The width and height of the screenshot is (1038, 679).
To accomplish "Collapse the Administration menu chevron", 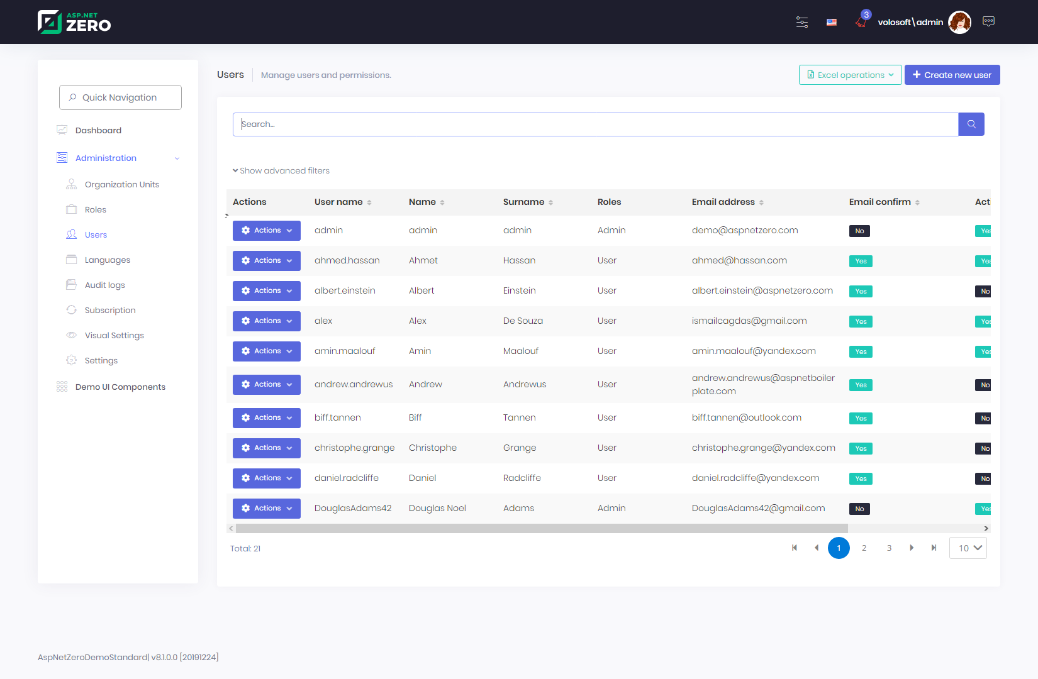I will point(177,158).
